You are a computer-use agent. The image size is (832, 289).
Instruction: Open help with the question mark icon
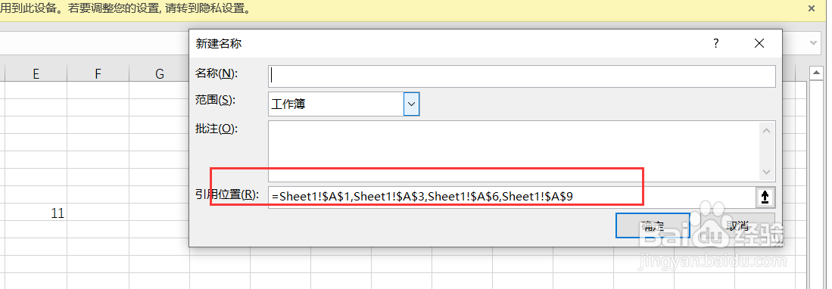(716, 43)
